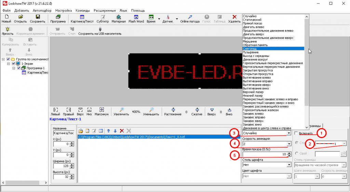Increase the Ширина (px) spinner value
The image size is (350, 192).
71,164
